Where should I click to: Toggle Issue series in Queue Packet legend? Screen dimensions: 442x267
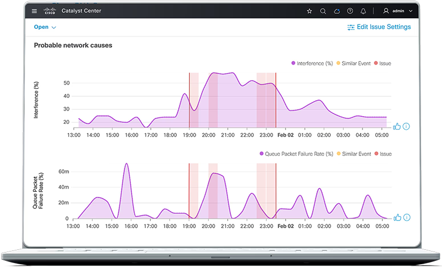[382, 154]
